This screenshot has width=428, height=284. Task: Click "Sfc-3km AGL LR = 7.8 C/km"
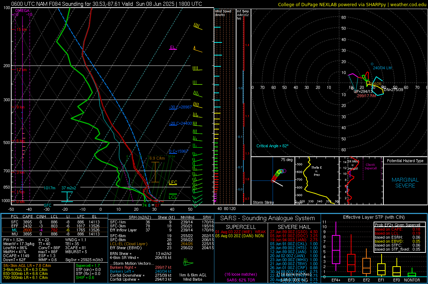(x=27, y=266)
